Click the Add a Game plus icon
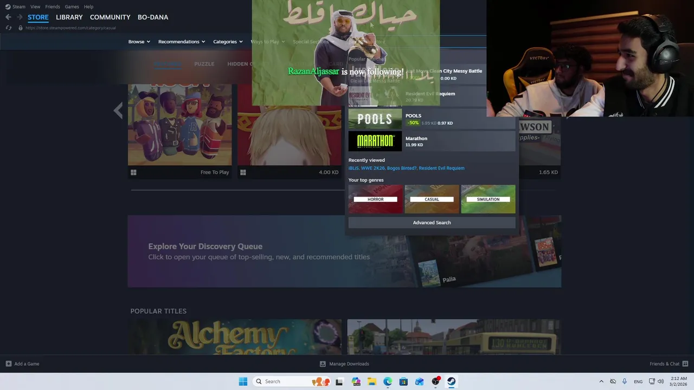The image size is (694, 390). 8,364
